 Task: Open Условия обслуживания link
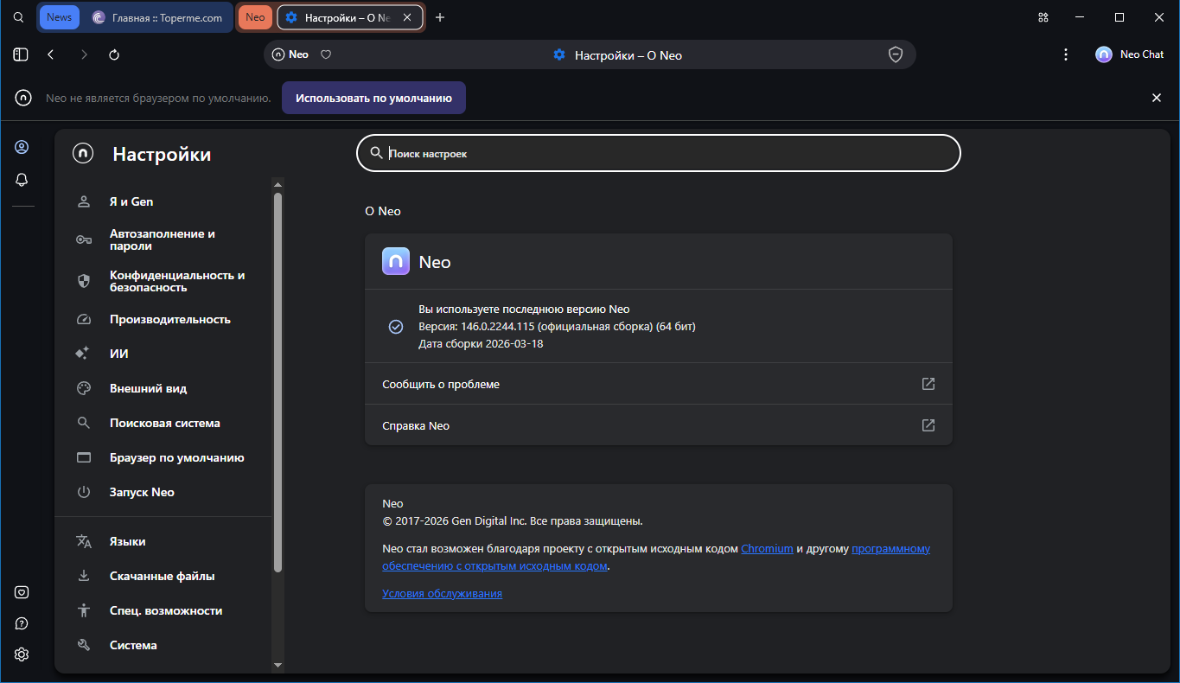[x=442, y=594]
